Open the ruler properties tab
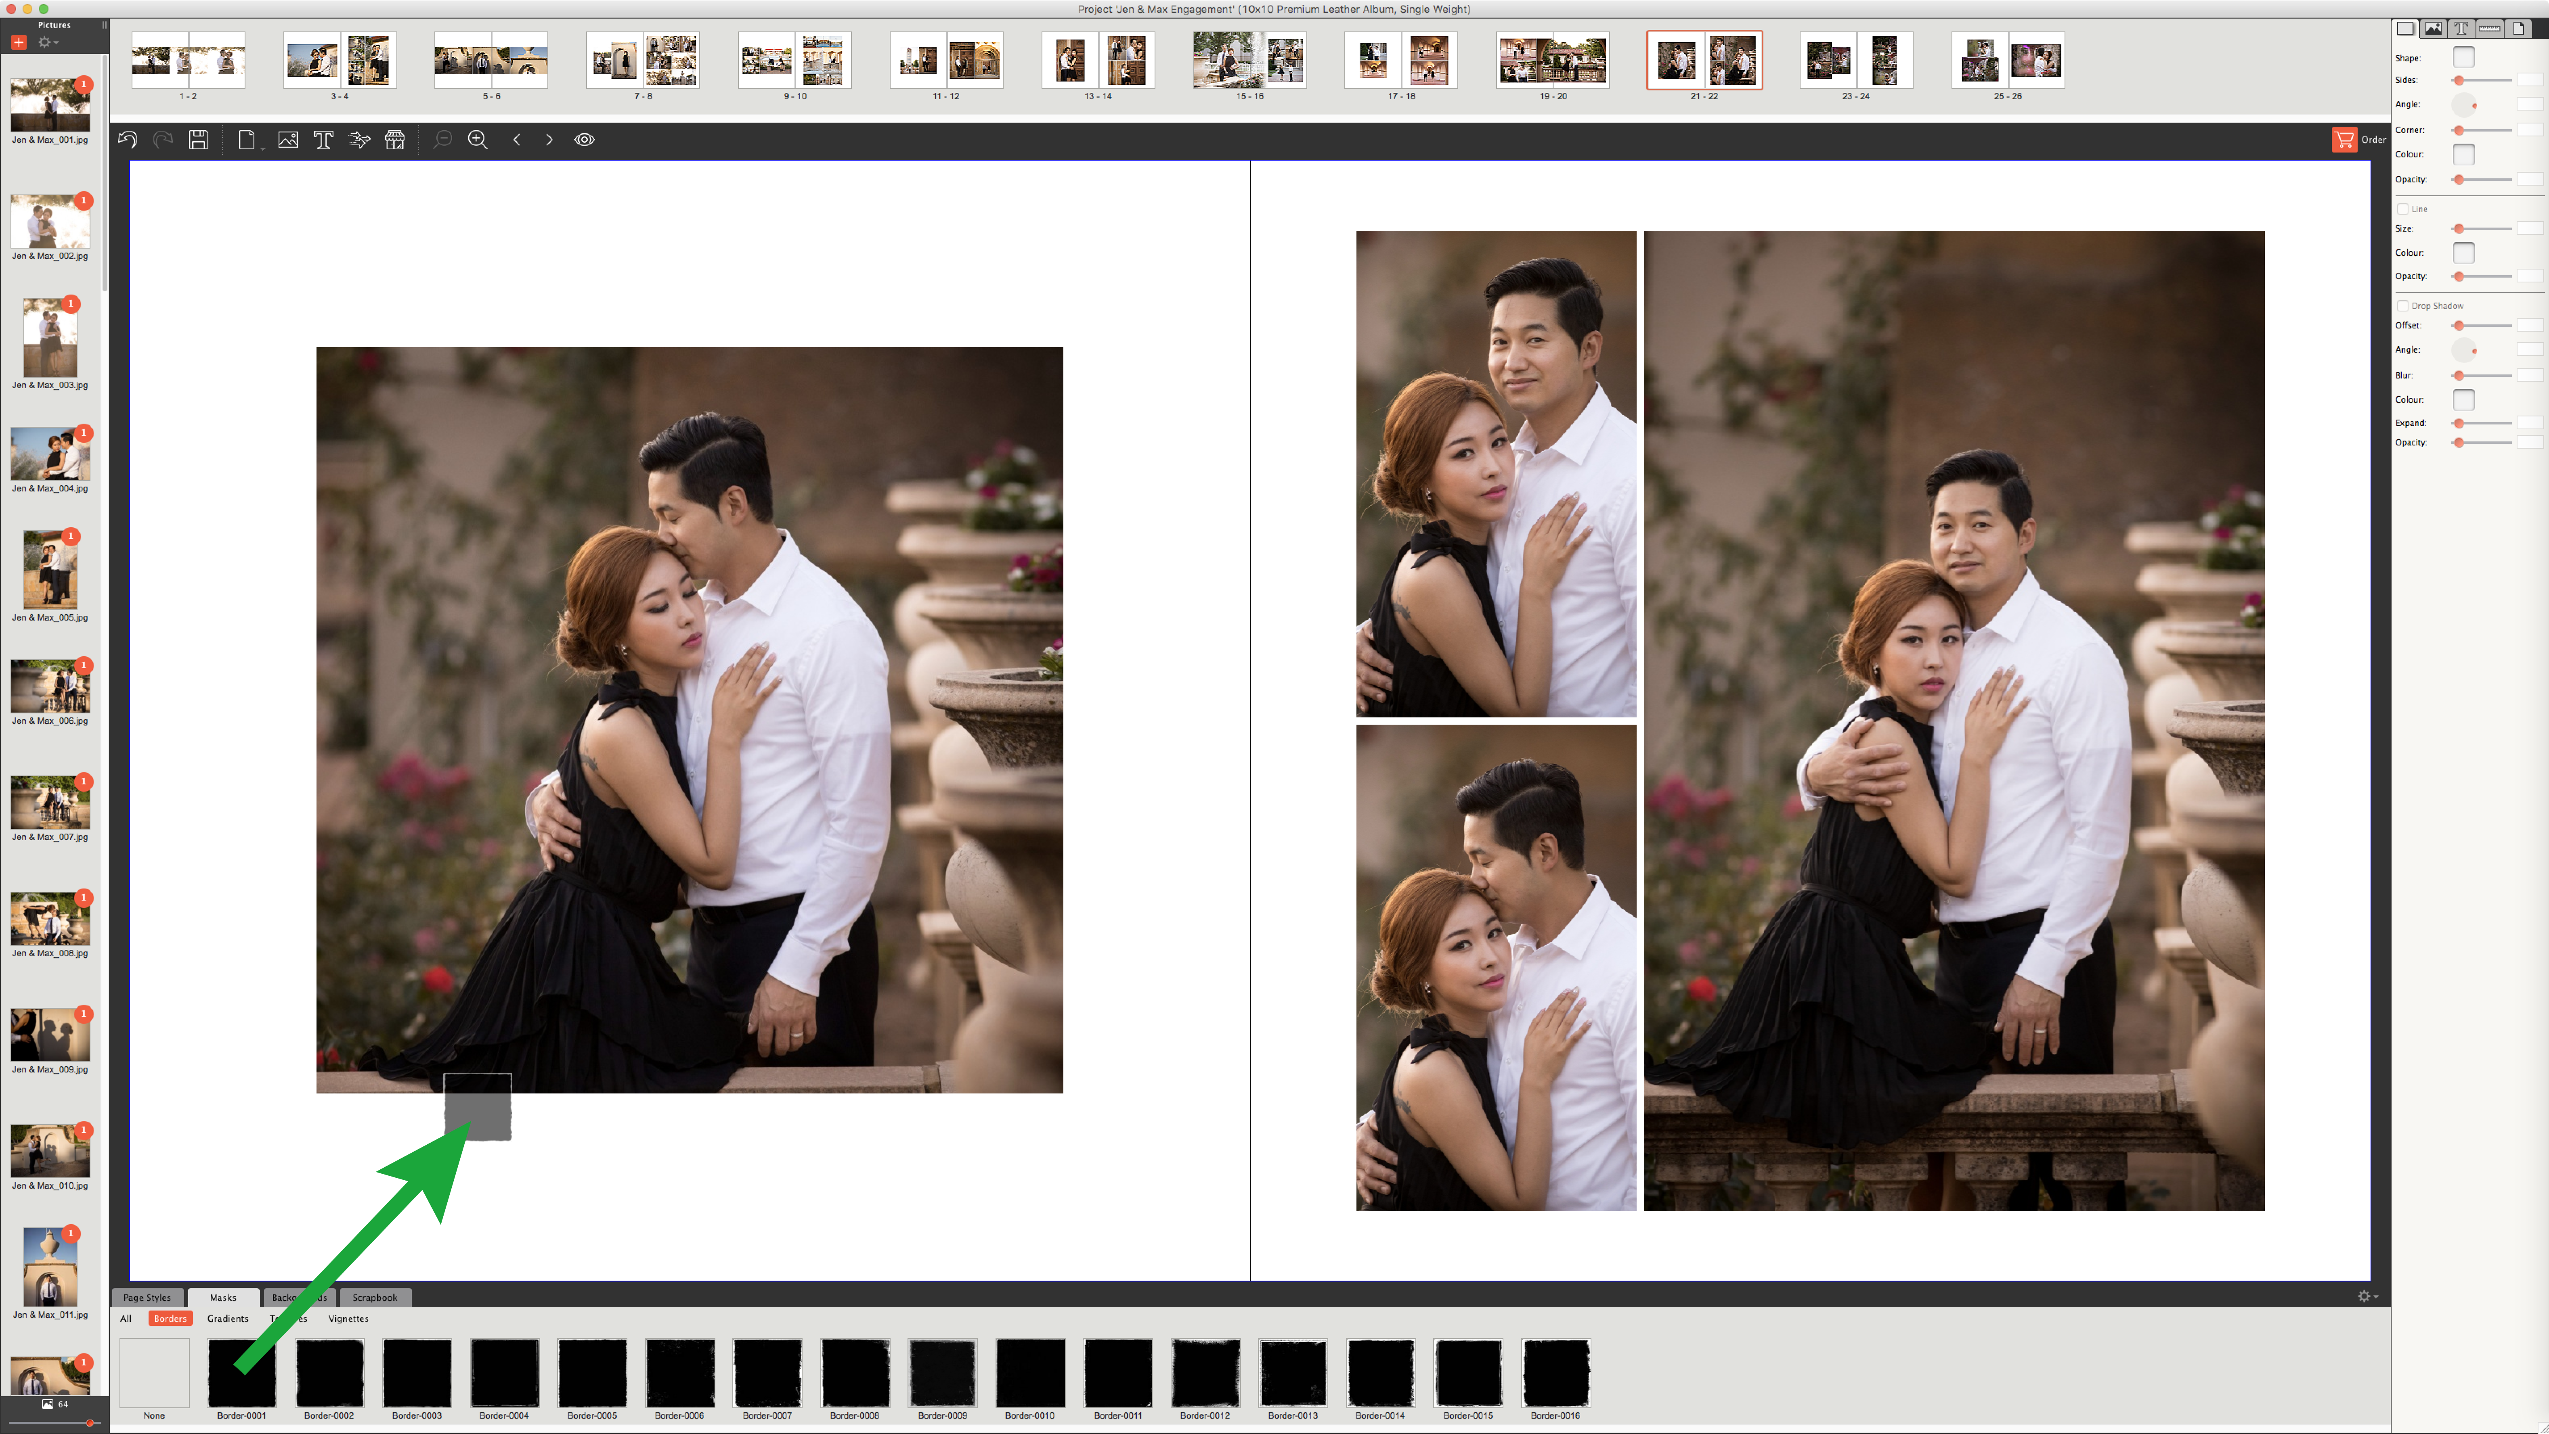2549x1434 pixels. pos(2490,28)
